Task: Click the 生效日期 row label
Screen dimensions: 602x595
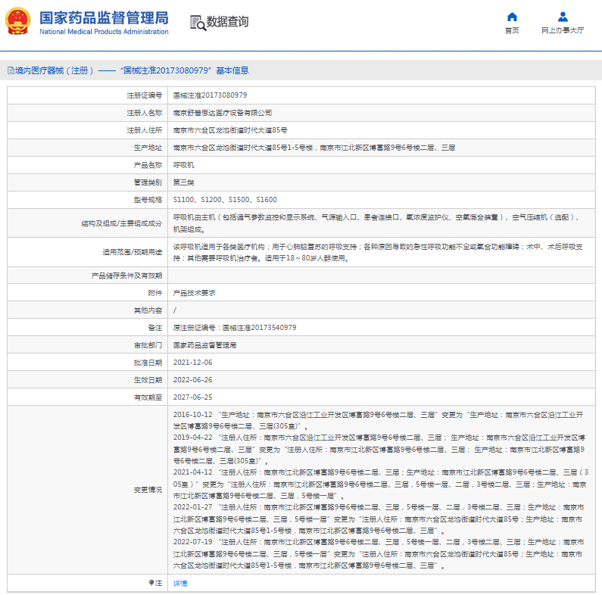Action: pos(148,380)
